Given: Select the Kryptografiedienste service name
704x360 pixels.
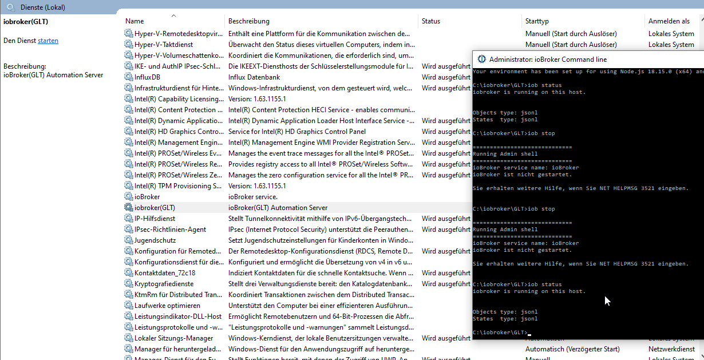Looking at the screenshot, I should 164,284.
